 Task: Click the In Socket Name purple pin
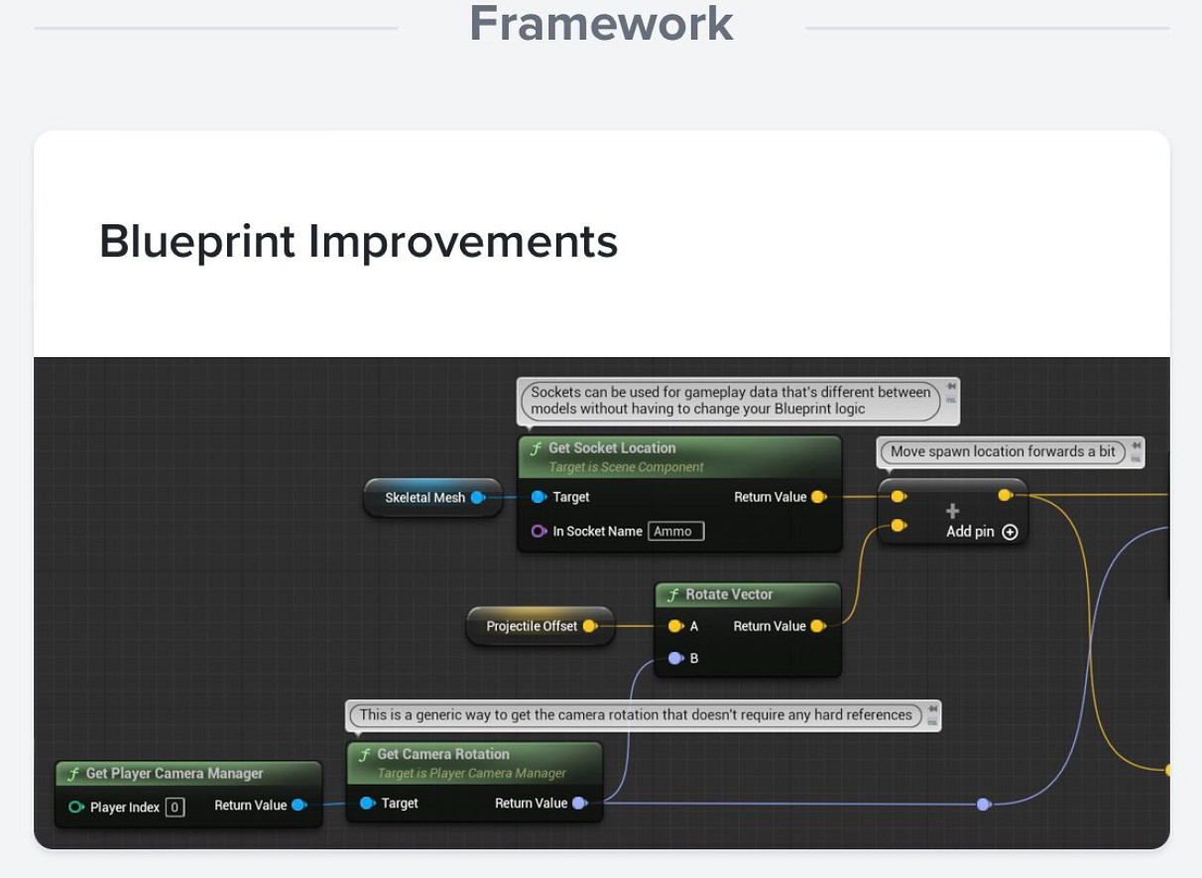pos(539,531)
